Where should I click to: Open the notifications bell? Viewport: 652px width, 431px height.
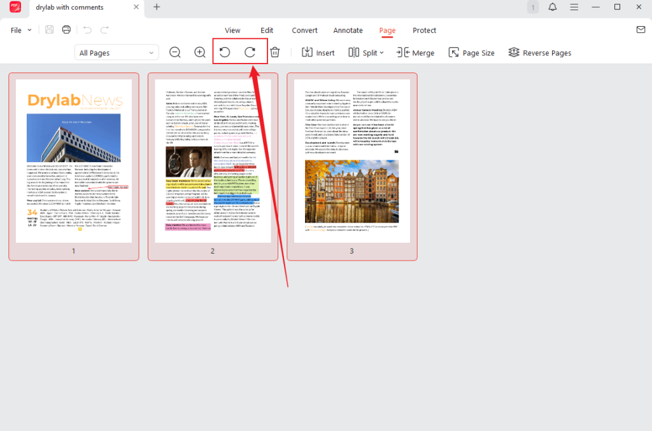tap(552, 7)
